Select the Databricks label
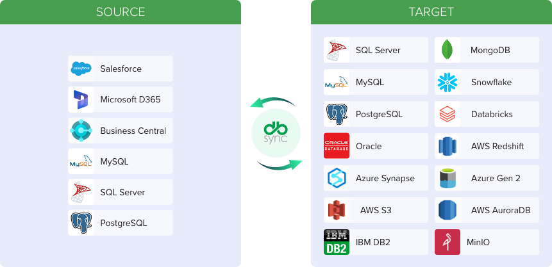Viewport: 552px width, 267px height. 492,115
